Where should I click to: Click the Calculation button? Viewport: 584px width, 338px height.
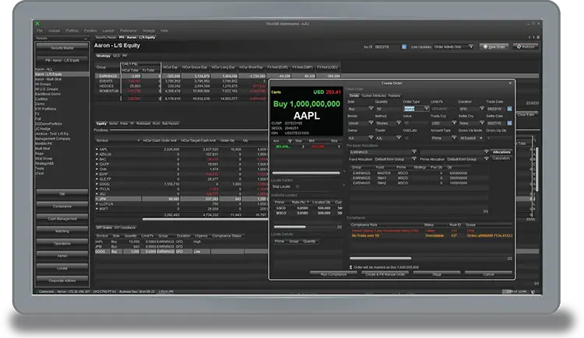501,159
